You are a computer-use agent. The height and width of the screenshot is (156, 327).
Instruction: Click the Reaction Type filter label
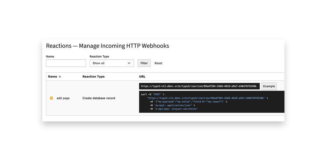click(x=99, y=57)
